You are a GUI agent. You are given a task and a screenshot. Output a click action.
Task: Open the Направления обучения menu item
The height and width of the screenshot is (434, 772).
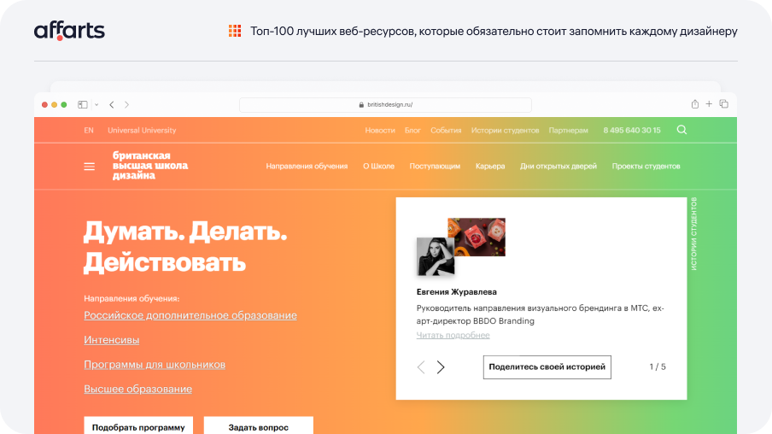coord(307,166)
